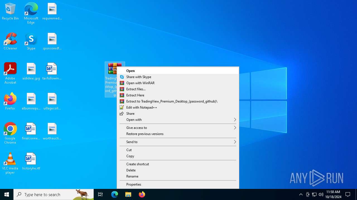Choose Share with Skype
The image size is (357, 200).
pos(178,77)
